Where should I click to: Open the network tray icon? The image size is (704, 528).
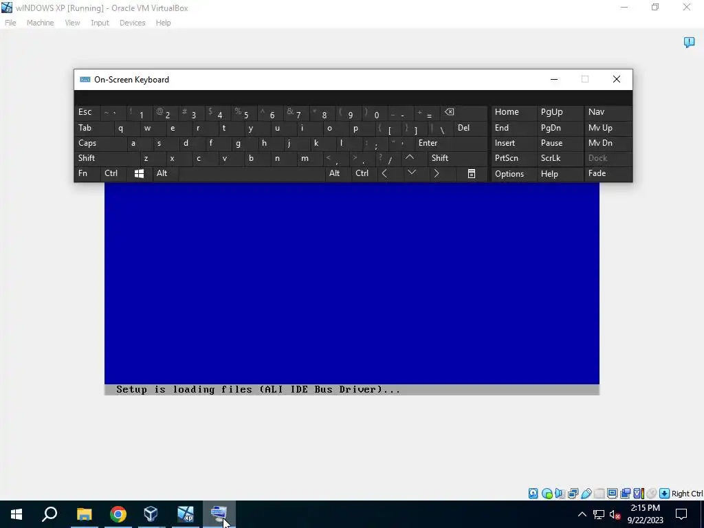pyautogui.click(x=599, y=514)
